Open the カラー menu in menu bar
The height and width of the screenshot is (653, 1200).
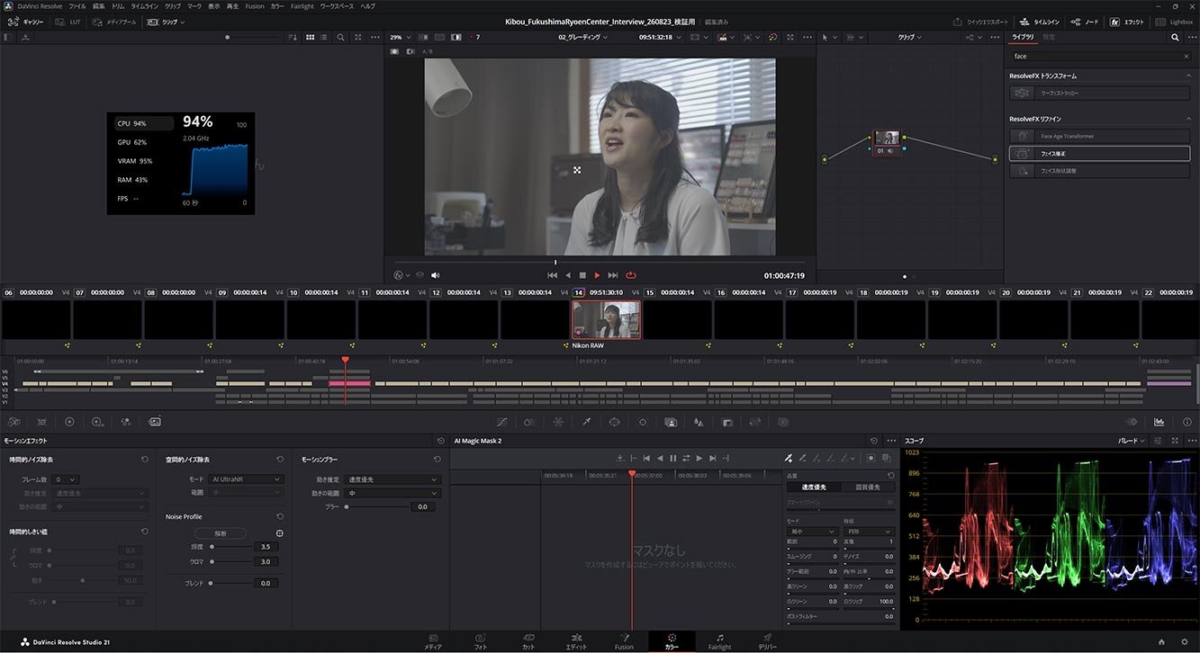(x=277, y=6)
